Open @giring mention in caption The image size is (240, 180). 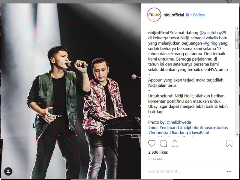tap(210, 43)
